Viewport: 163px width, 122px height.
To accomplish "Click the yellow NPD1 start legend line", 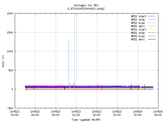I will tap(152, 29).
